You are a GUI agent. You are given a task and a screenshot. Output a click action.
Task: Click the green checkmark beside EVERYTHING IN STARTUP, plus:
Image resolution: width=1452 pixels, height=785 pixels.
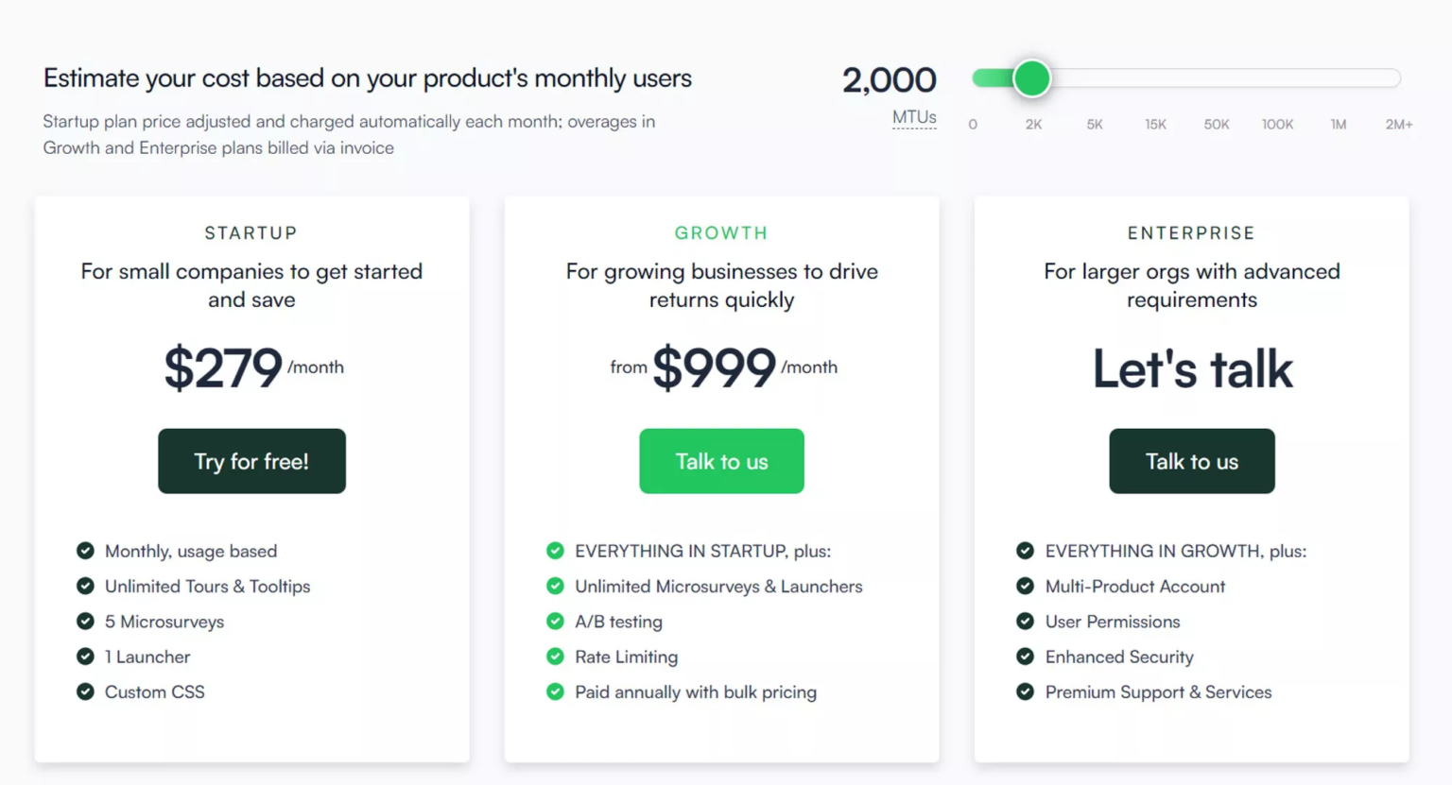[555, 551]
